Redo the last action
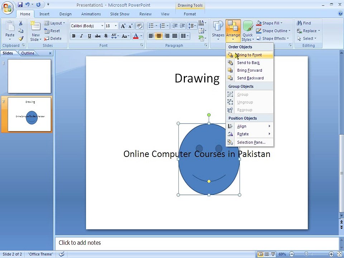The image size is (344, 258). (x=38, y=4)
